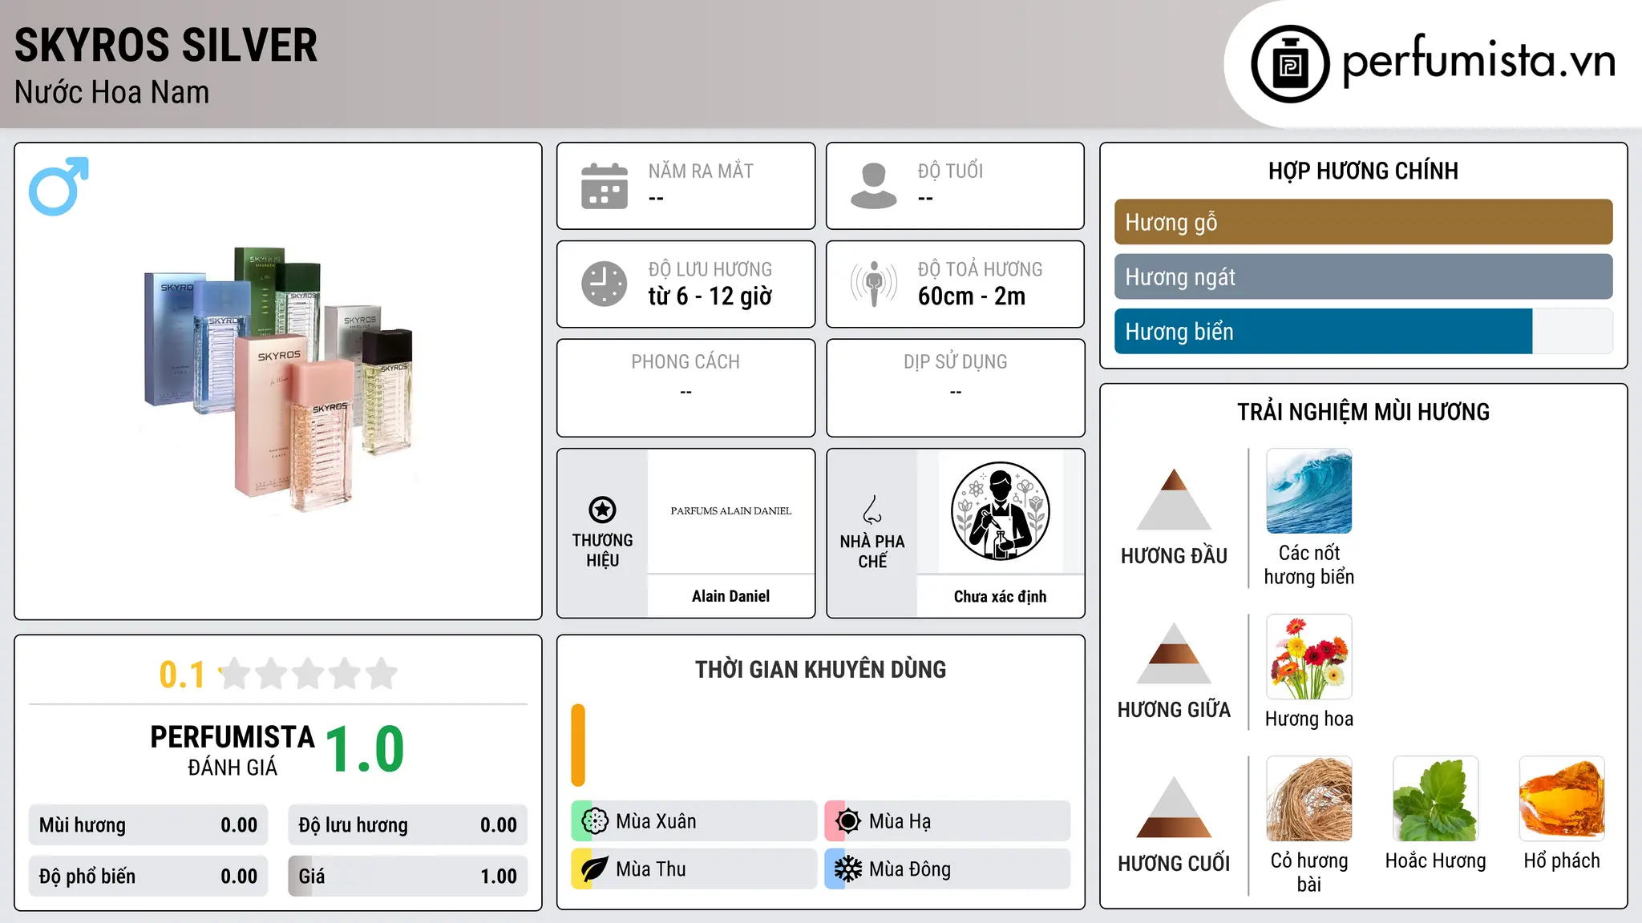Click the Mùi hương 0.00 score row
The height and width of the screenshot is (923, 1642).
[148, 825]
